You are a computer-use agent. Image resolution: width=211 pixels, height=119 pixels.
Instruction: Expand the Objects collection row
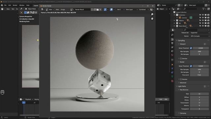tap(174, 20)
